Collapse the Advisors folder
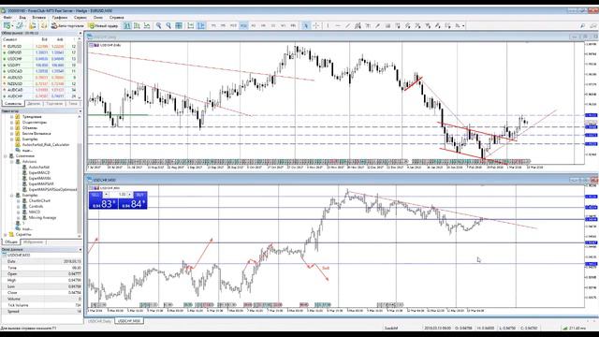Image resolution: width=599 pixels, height=337 pixels. (x=12, y=162)
